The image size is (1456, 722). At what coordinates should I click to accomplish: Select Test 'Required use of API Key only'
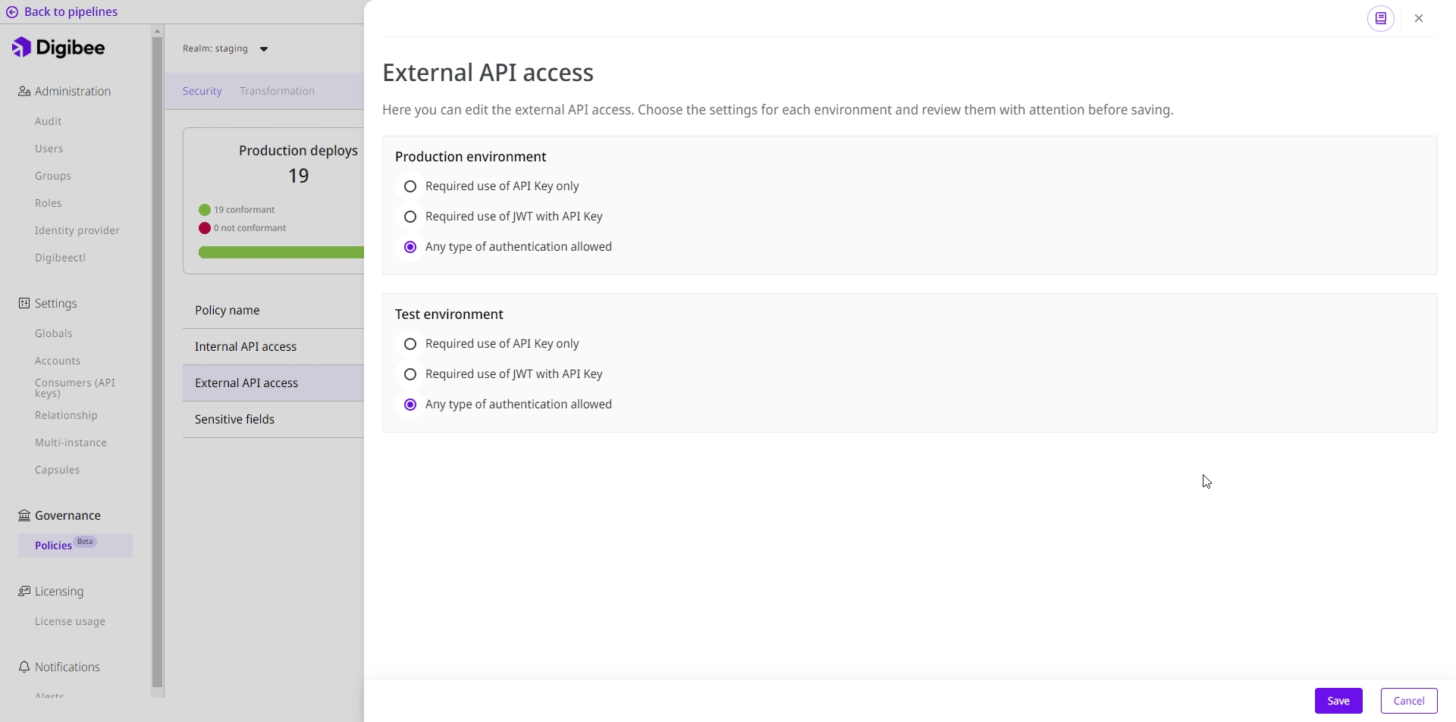pyautogui.click(x=410, y=344)
